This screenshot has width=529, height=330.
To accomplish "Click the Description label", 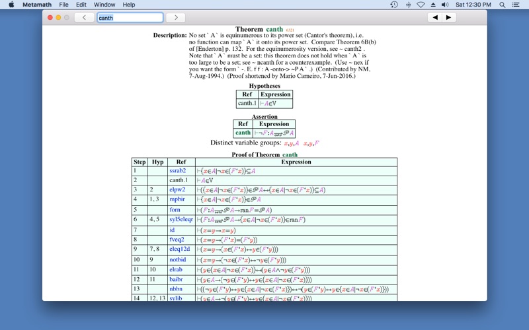I will coord(170,36).
